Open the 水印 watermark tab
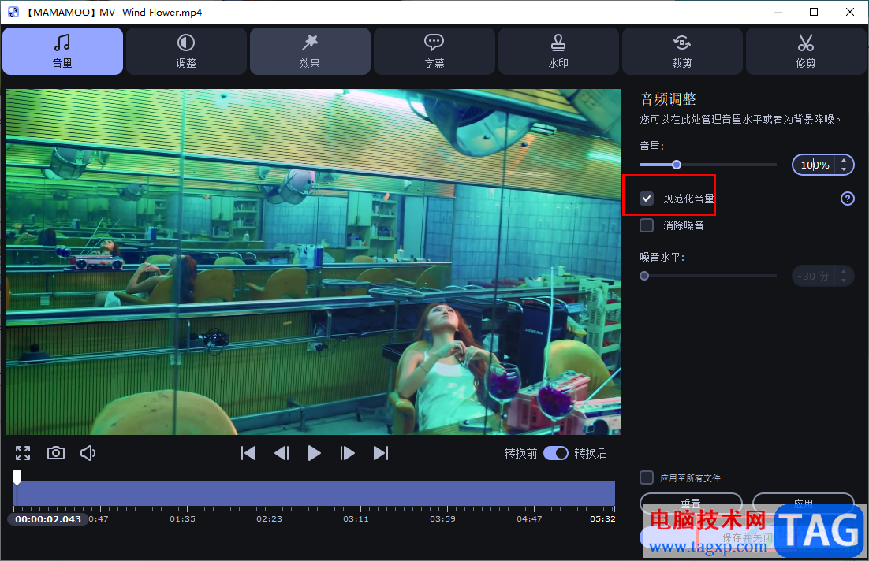The width and height of the screenshot is (869, 561). 558,51
